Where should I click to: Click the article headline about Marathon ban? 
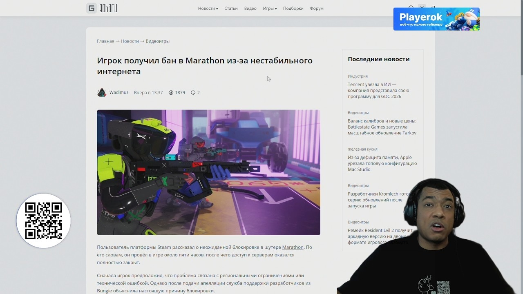(205, 66)
